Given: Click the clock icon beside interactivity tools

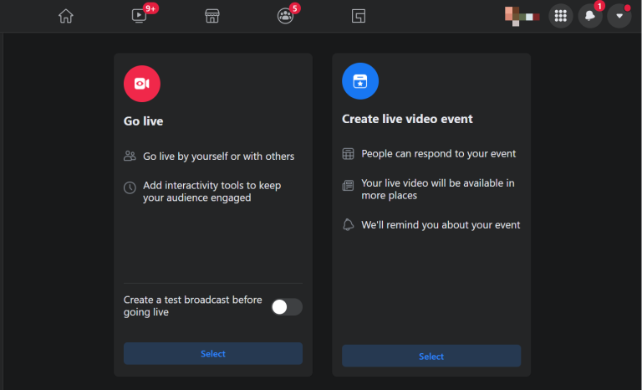Looking at the screenshot, I should point(130,187).
